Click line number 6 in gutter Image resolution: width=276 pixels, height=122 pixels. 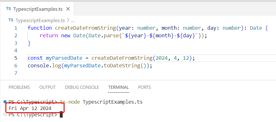[16, 66]
